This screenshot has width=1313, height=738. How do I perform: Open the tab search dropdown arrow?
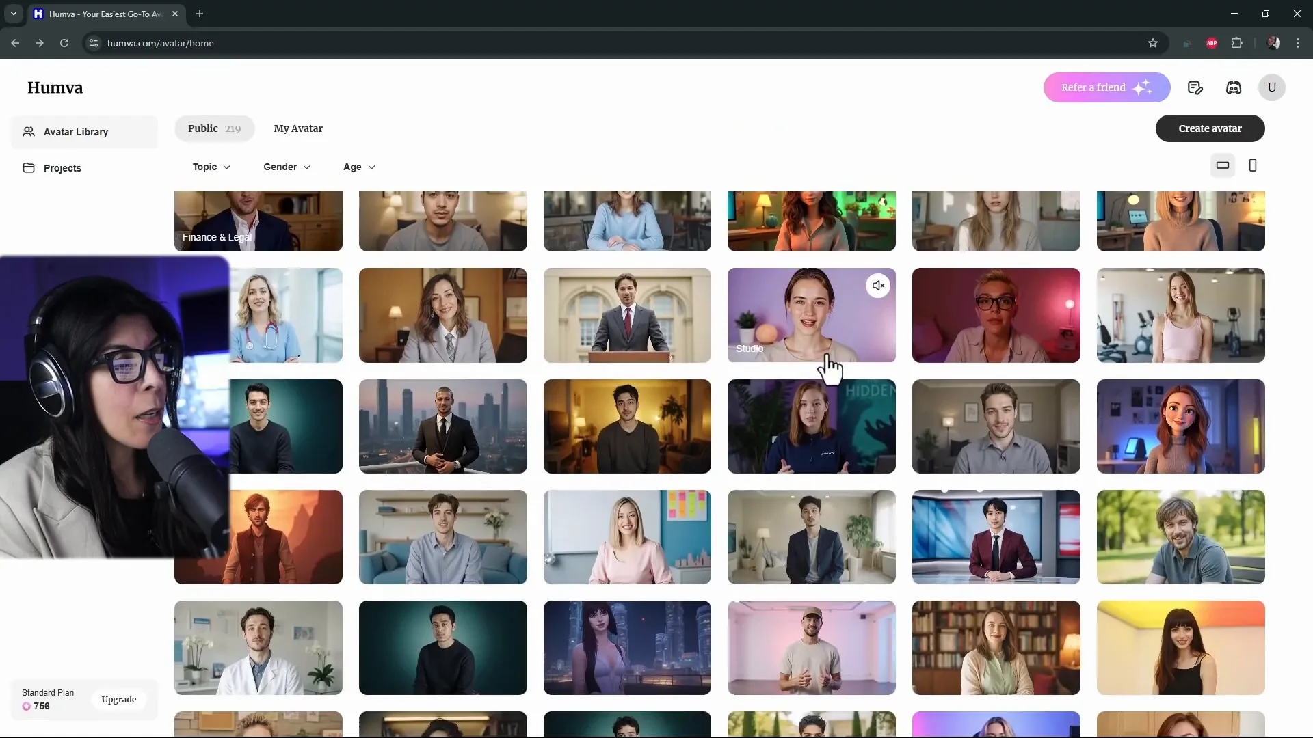[13, 14]
